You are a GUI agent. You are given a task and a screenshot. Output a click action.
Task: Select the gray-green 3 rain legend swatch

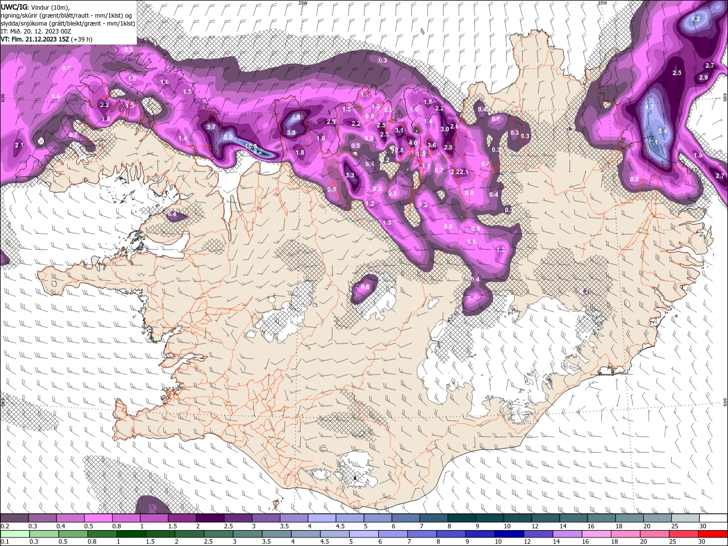pyautogui.click(x=247, y=534)
